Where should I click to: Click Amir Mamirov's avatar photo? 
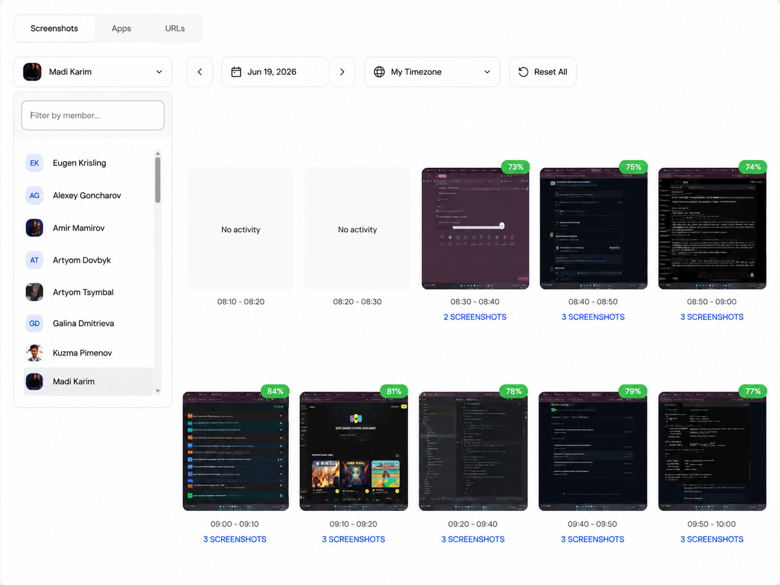(x=34, y=228)
